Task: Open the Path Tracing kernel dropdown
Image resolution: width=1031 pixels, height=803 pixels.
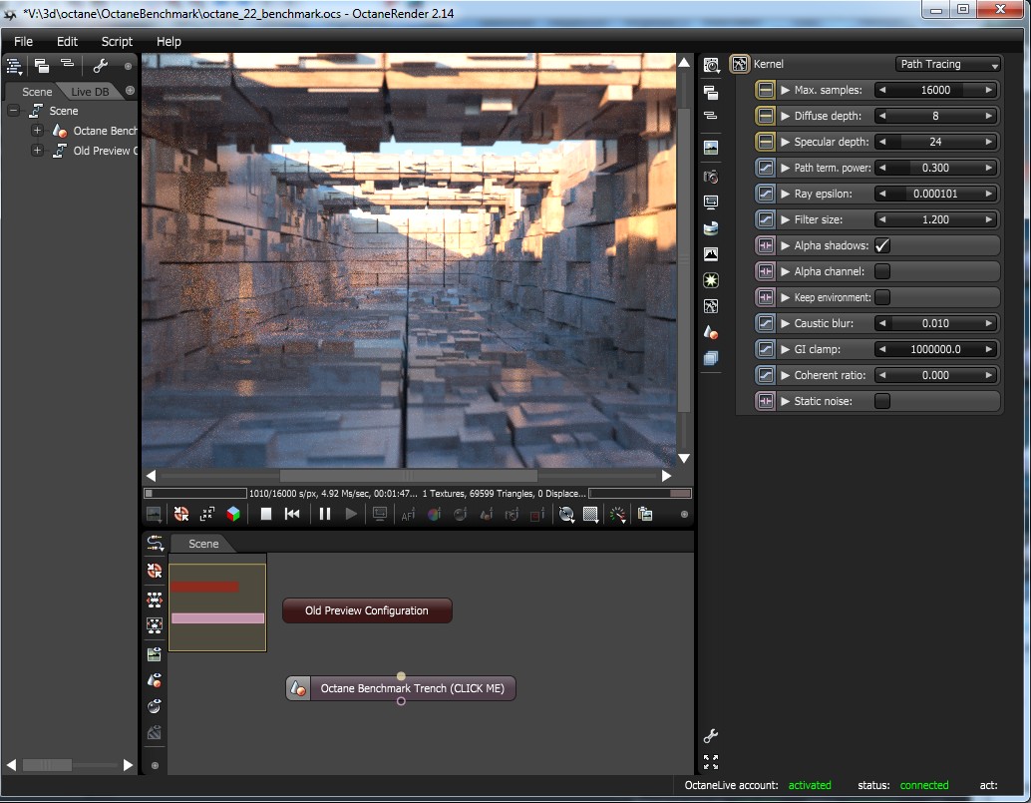Action: [948, 64]
